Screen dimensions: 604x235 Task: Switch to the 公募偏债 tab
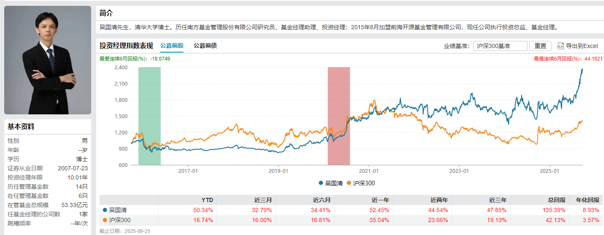(205, 46)
